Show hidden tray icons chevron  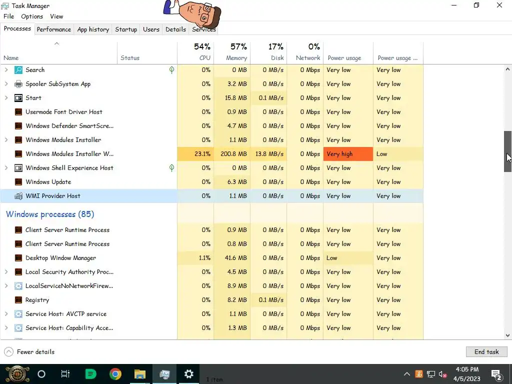407,374
